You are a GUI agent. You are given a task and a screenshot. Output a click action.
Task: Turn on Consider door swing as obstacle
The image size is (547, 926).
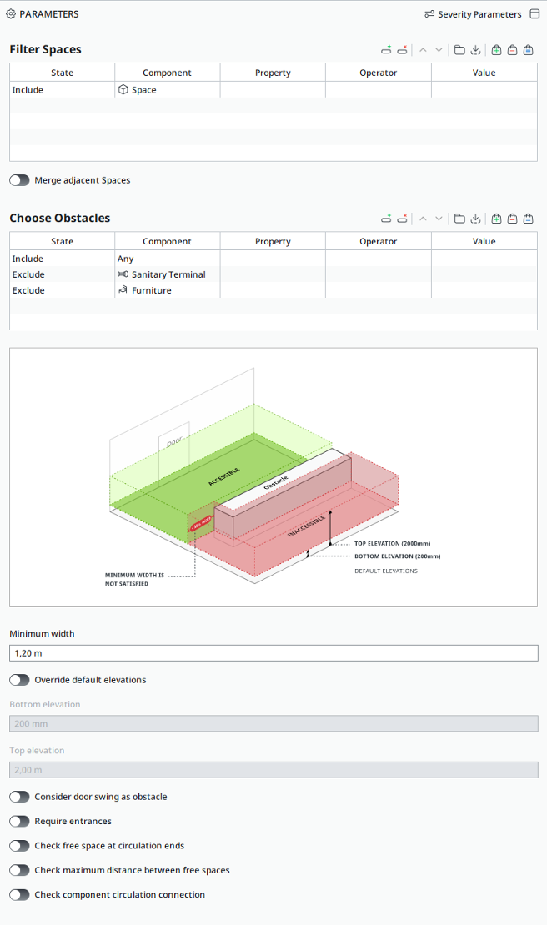(19, 797)
